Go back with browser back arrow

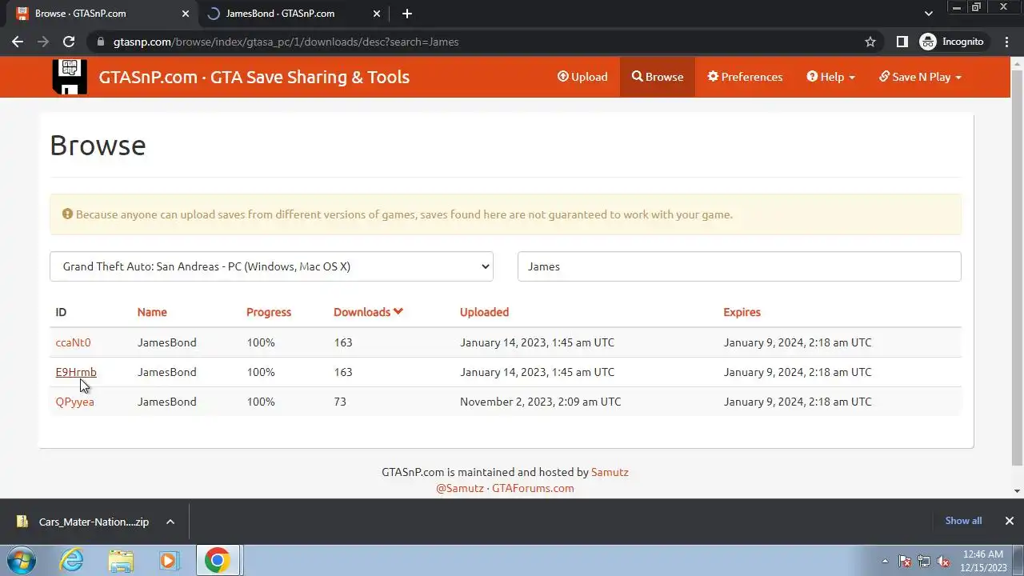click(x=18, y=42)
